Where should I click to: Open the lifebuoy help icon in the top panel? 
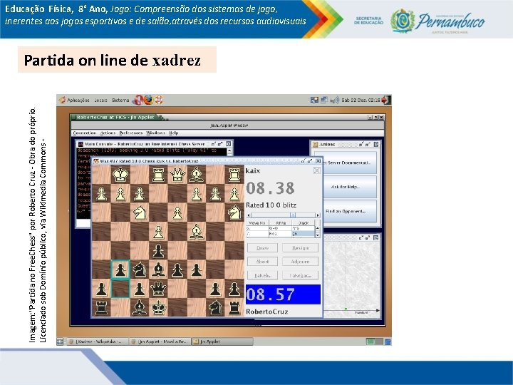(x=159, y=100)
